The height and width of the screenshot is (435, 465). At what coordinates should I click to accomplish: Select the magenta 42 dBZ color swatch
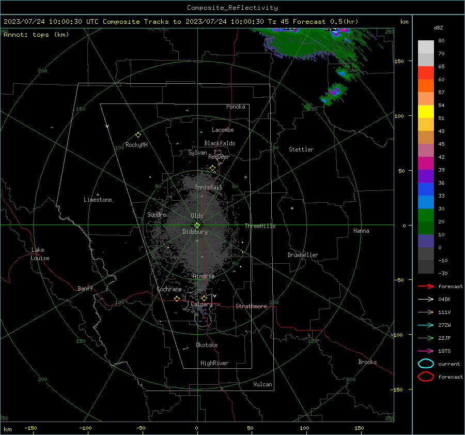(x=426, y=163)
